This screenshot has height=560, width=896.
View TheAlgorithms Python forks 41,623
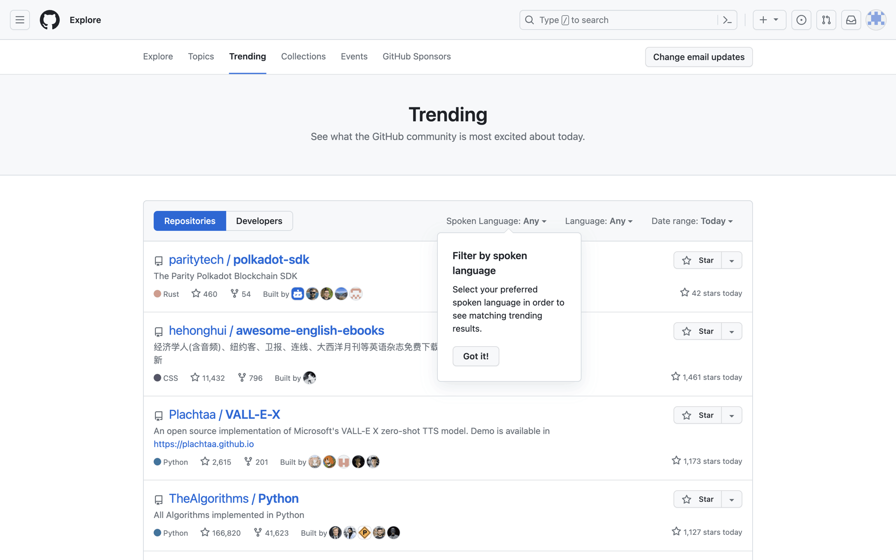271,532
